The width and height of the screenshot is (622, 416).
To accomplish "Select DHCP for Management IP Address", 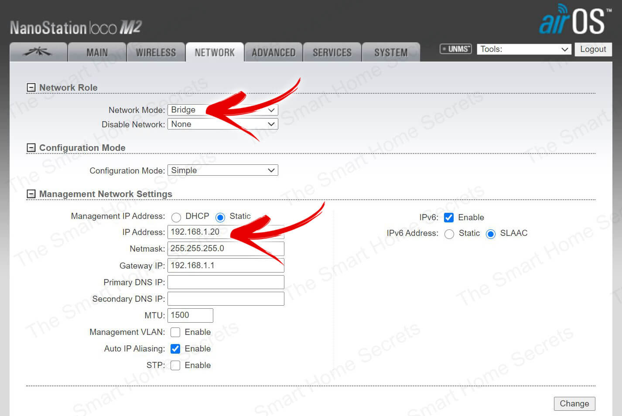I will point(176,217).
